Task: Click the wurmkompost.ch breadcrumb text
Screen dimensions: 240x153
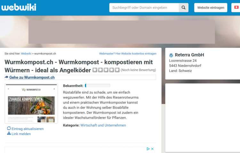Action: 45,54
